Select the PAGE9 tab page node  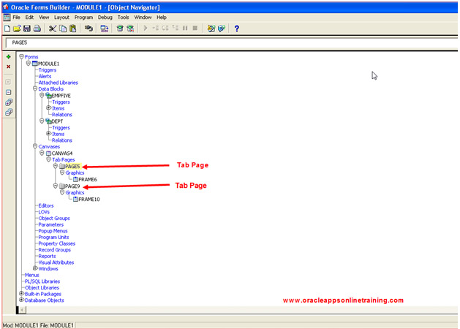[x=72, y=186]
